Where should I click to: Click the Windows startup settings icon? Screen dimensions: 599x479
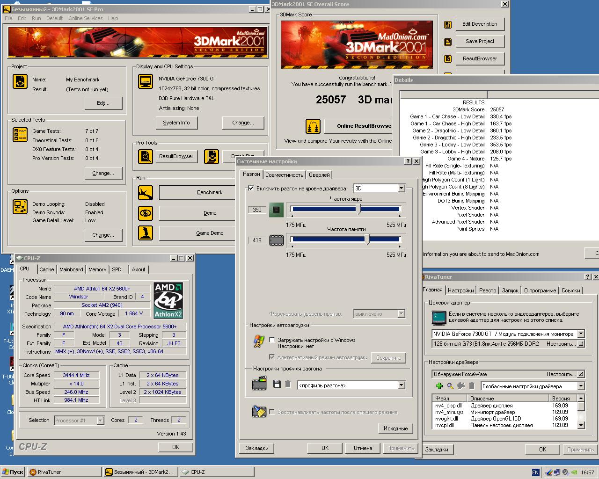[x=259, y=342]
